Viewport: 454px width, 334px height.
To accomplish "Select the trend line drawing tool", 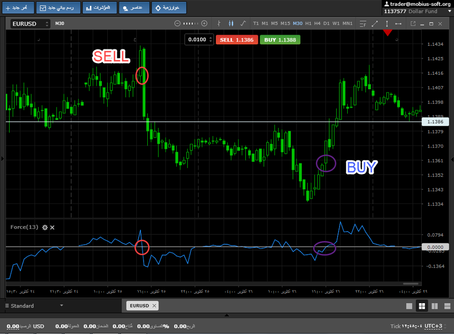I will point(375,24).
